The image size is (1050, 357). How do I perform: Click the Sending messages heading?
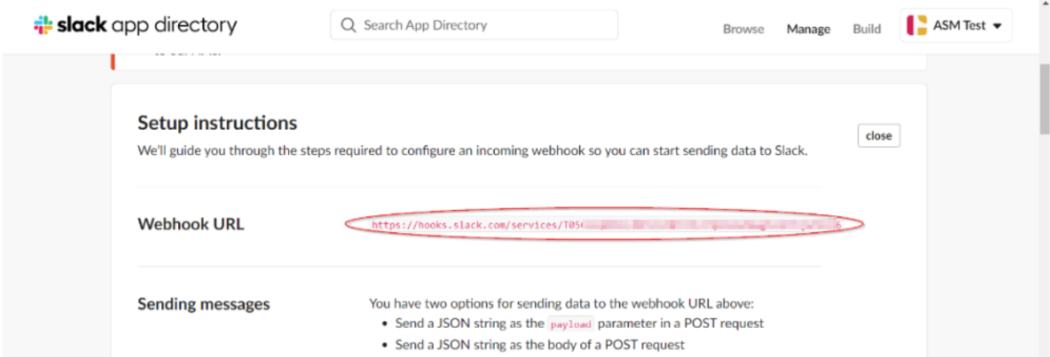(204, 304)
